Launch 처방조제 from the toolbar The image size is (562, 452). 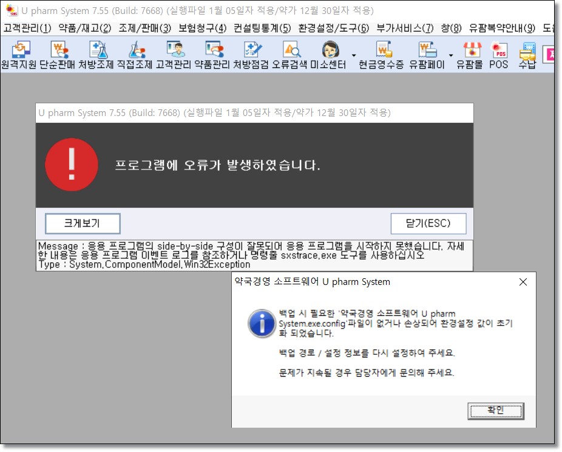pos(96,54)
